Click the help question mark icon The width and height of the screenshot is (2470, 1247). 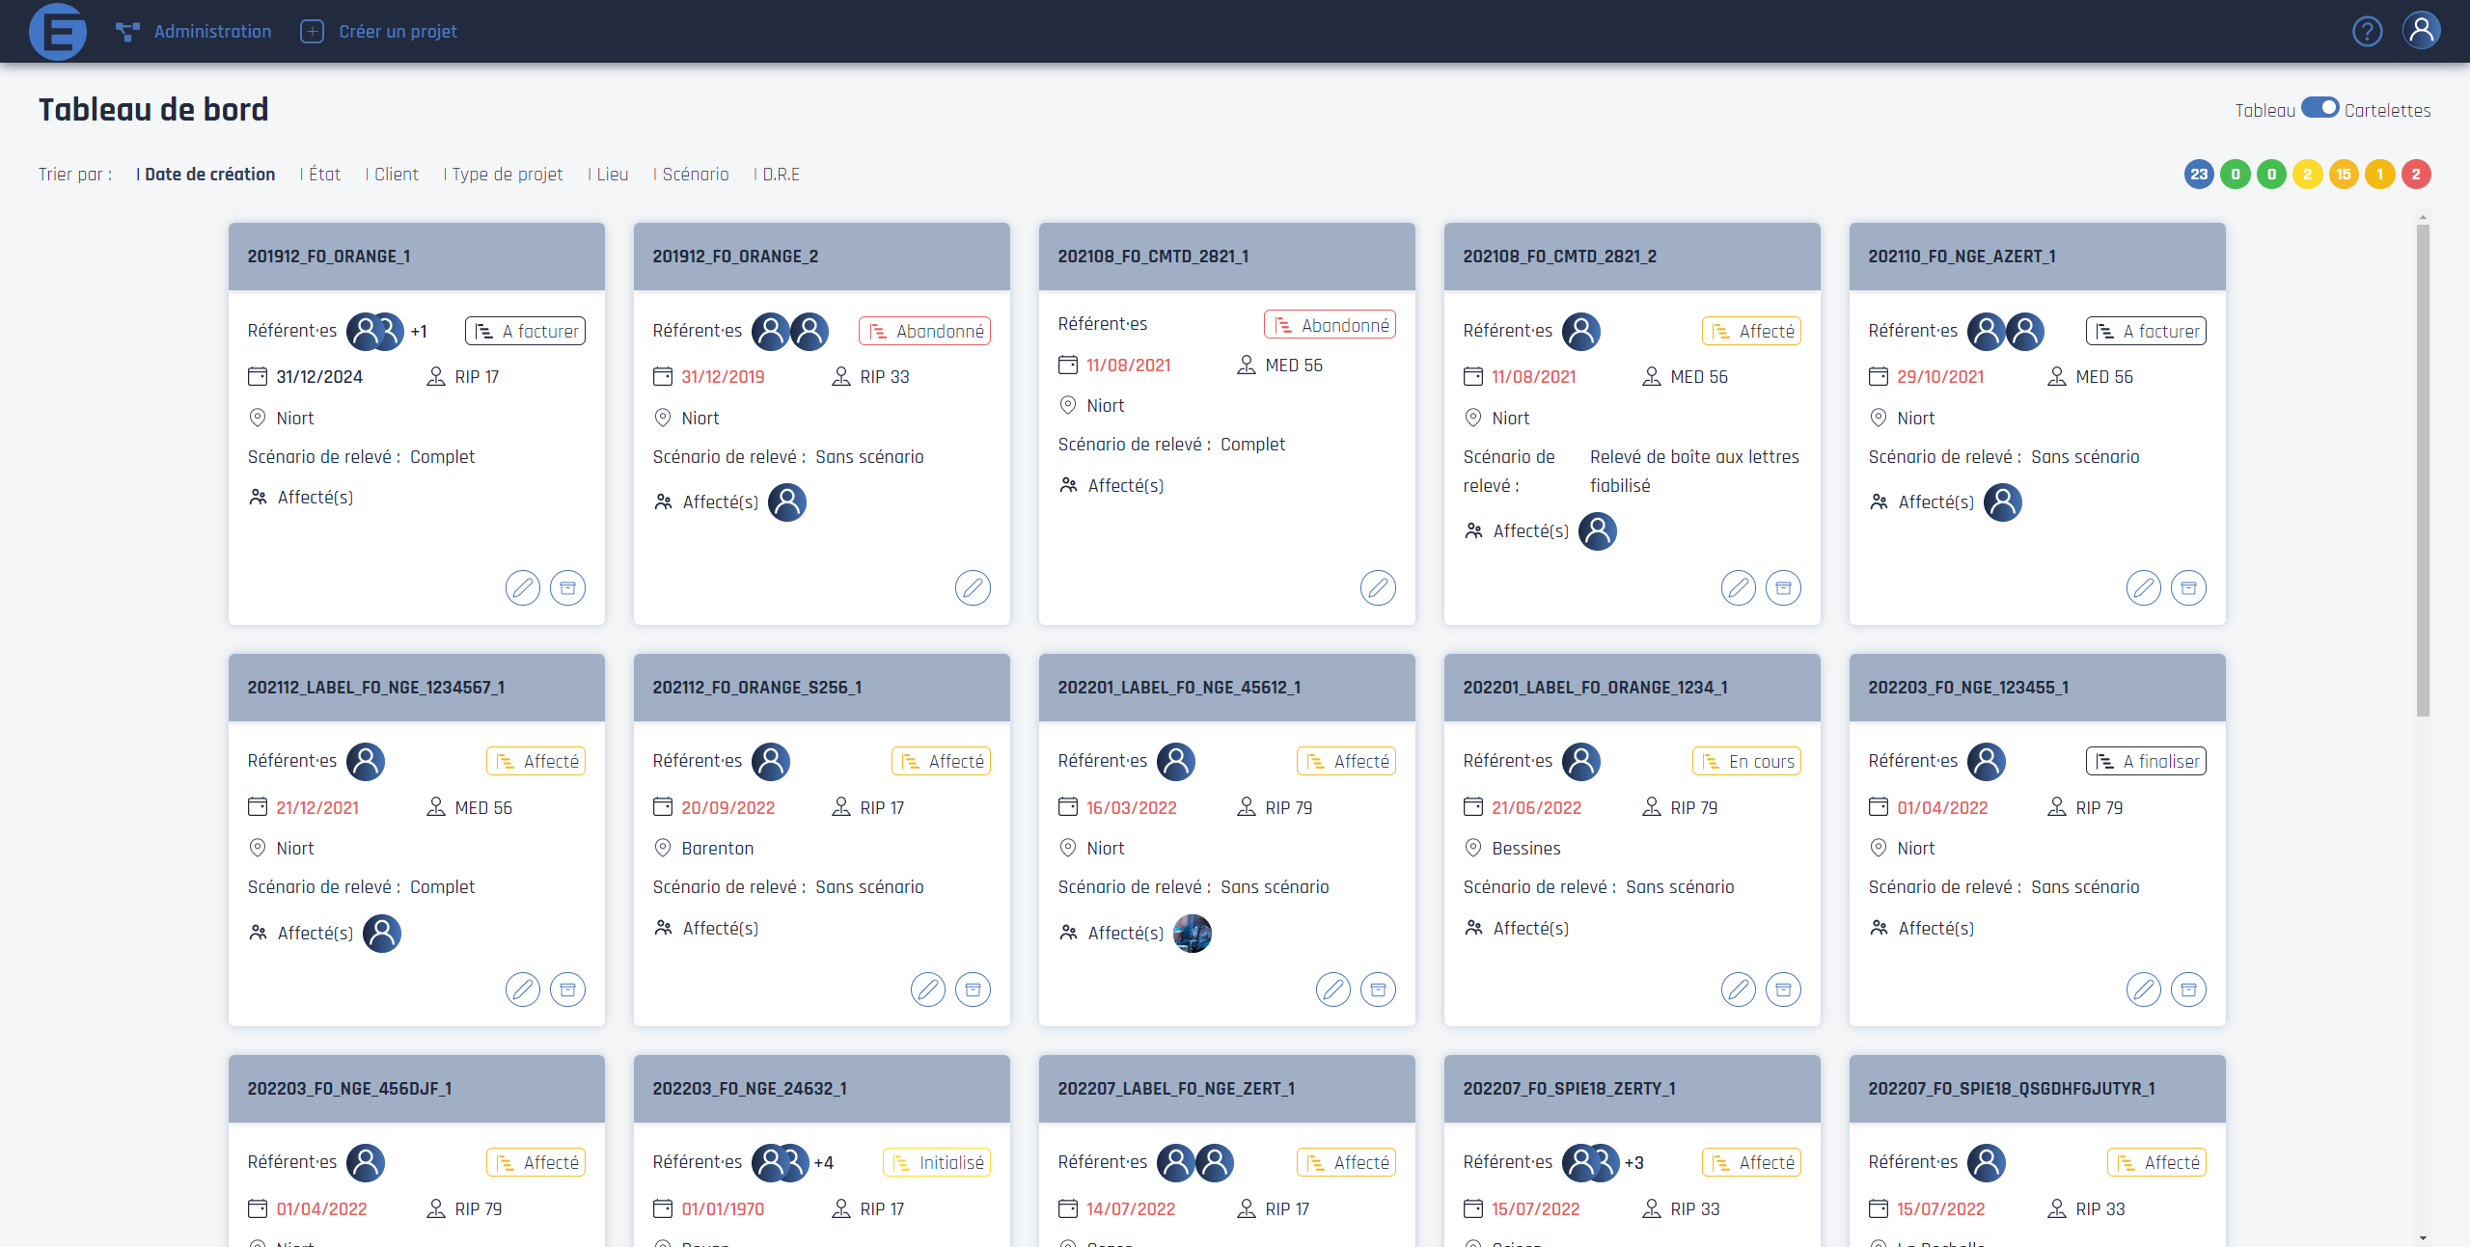tap(2367, 32)
